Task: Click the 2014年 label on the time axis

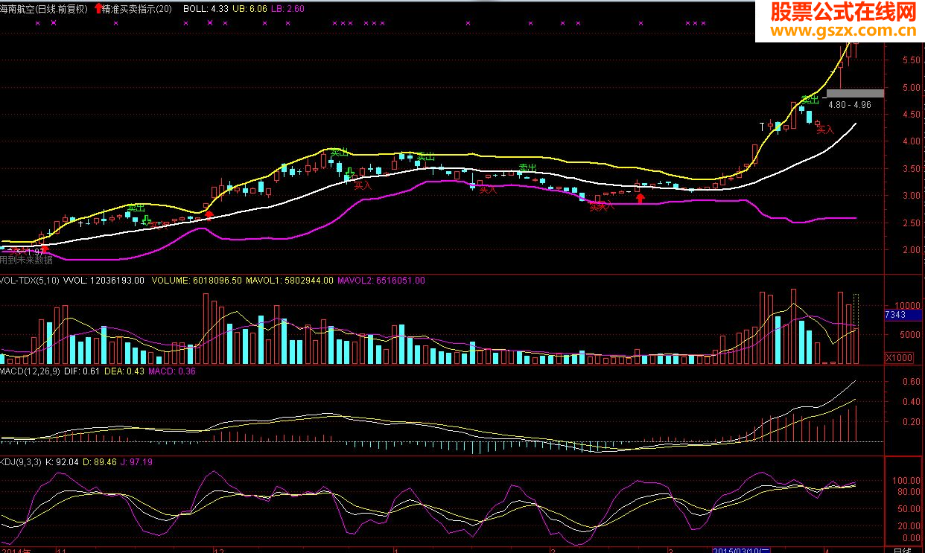Action: [16, 549]
